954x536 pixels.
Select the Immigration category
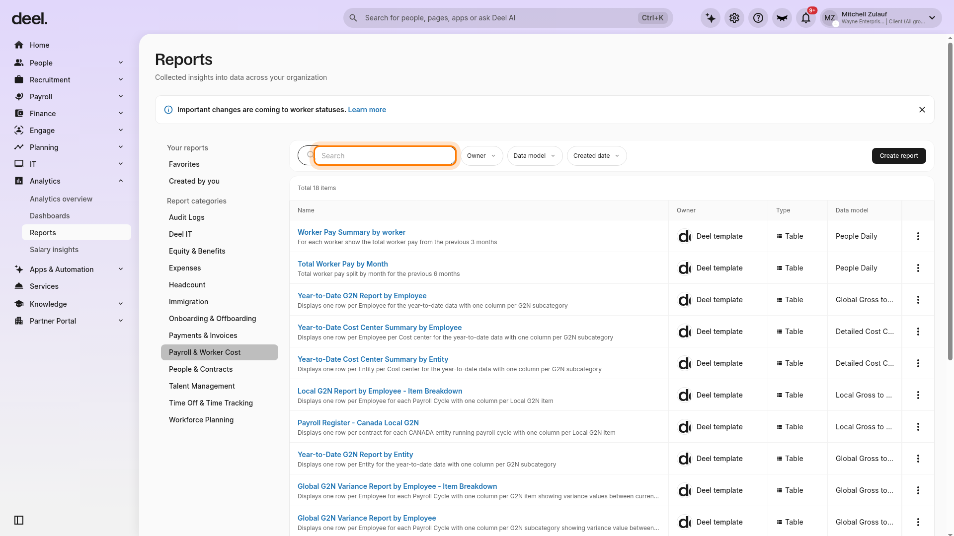pyautogui.click(x=220, y=302)
